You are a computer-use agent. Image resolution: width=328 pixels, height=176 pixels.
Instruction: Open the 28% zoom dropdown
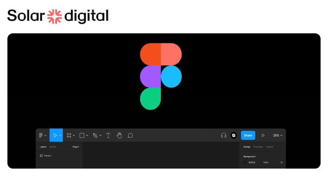click(278, 135)
